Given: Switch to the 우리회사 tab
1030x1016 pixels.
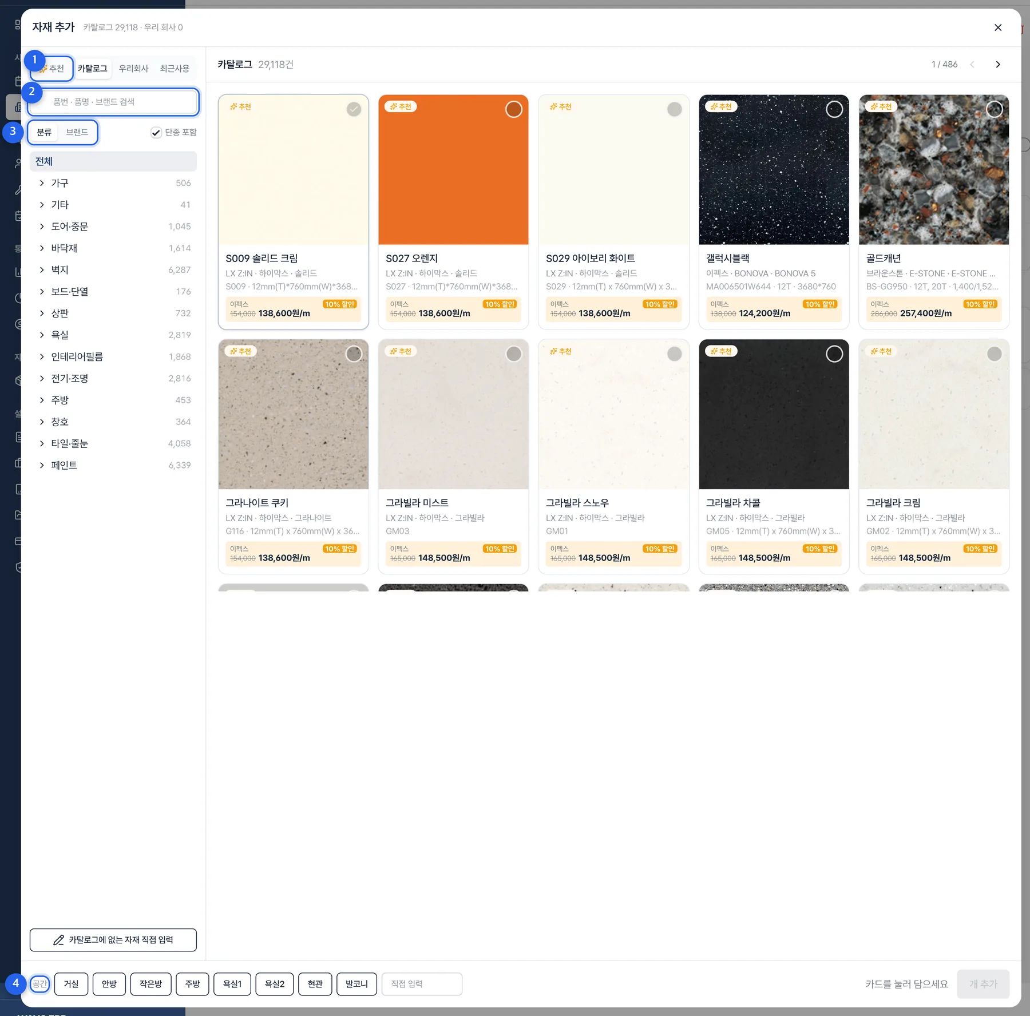Looking at the screenshot, I should 133,69.
